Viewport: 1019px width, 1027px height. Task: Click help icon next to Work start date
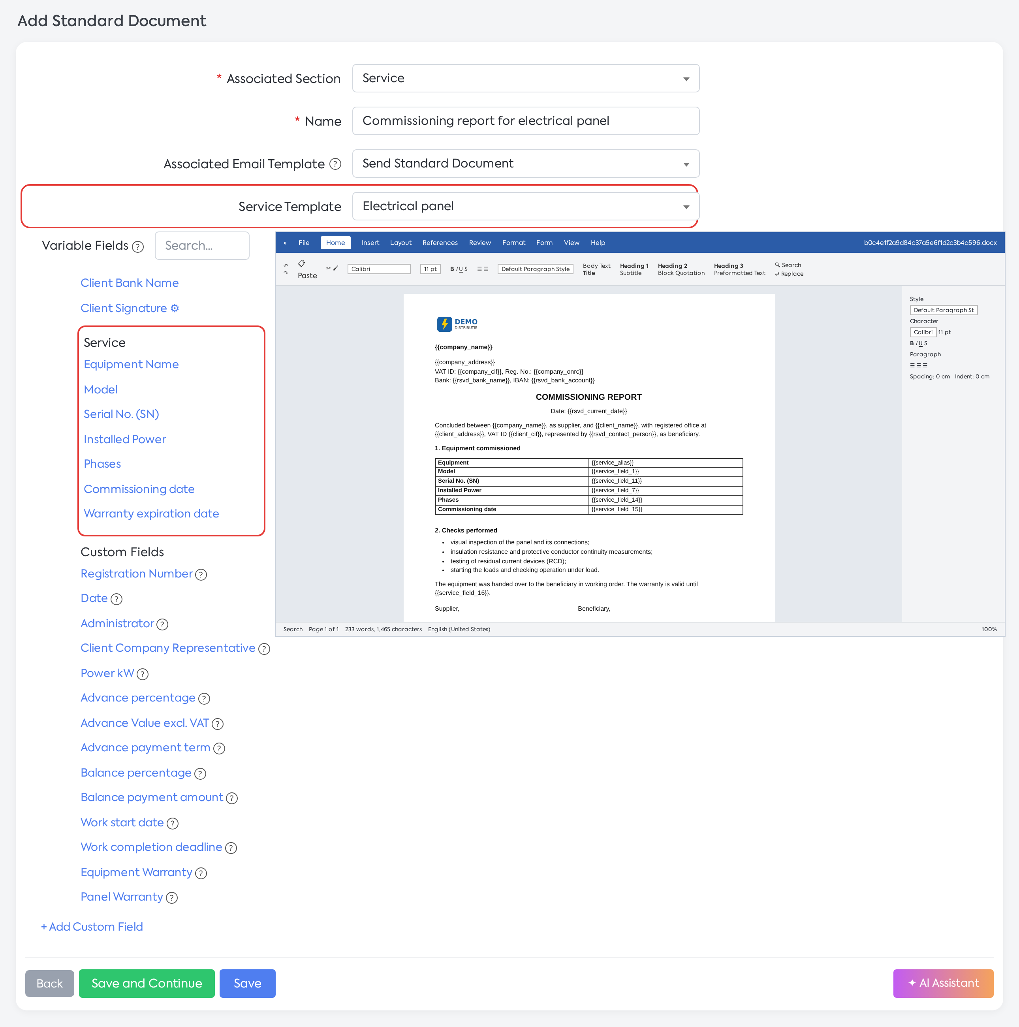pyautogui.click(x=172, y=824)
